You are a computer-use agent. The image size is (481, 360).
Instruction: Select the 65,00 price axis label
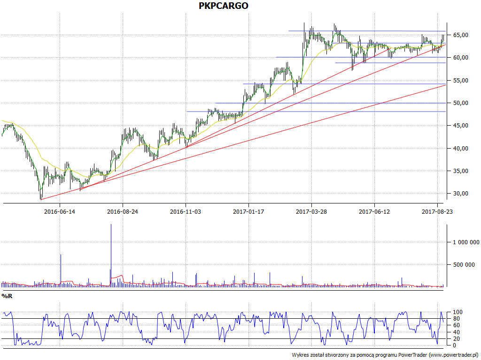click(x=461, y=35)
